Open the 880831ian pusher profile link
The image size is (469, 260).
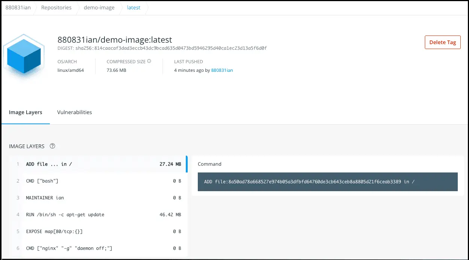pyautogui.click(x=222, y=70)
